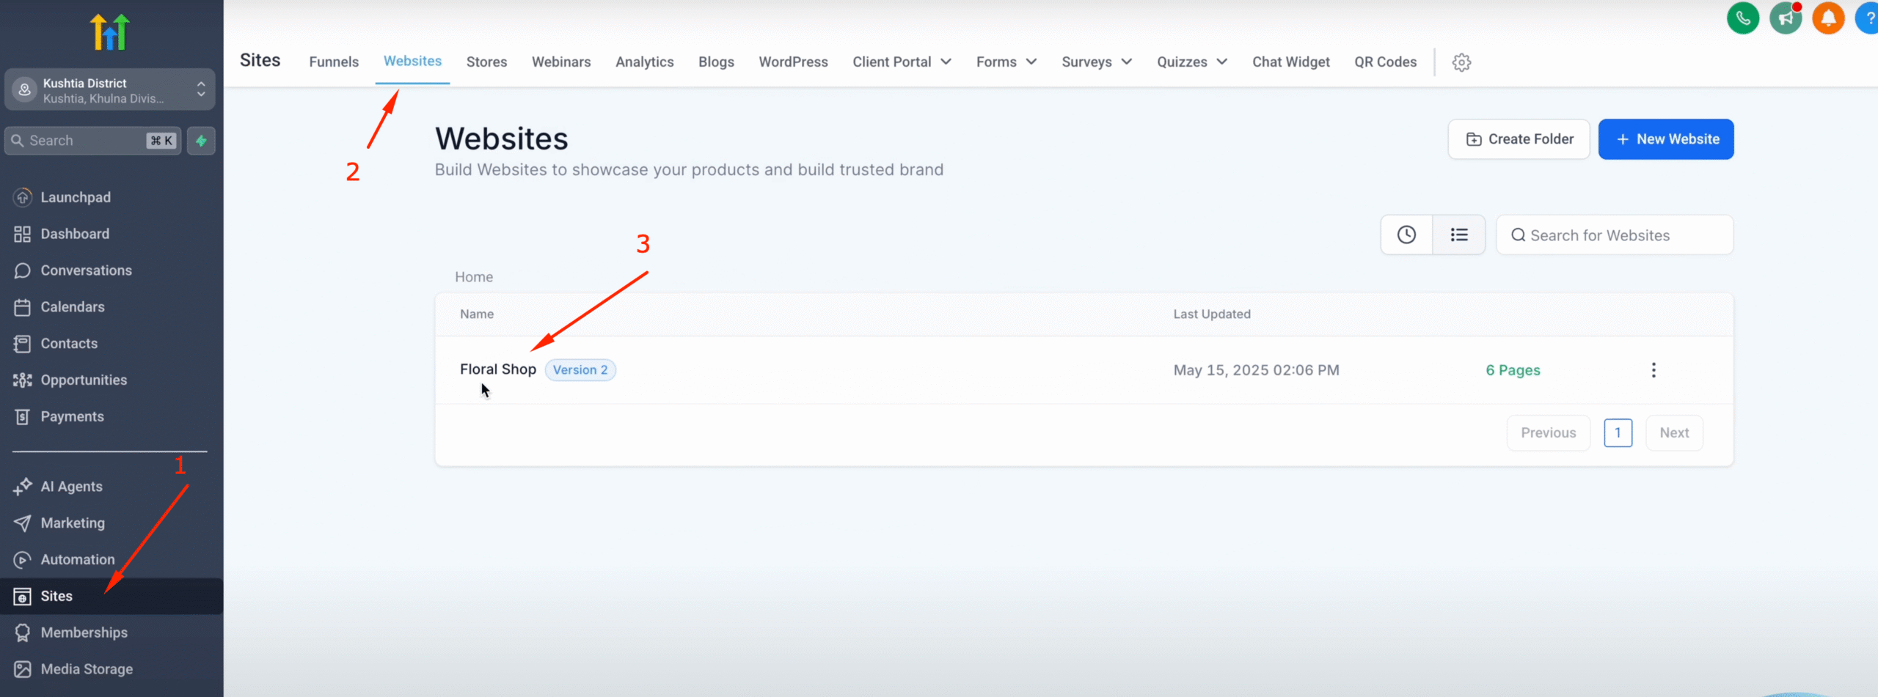Click the green lightning quick actions icon
Viewport: 1878px width, 697px height.
click(201, 141)
